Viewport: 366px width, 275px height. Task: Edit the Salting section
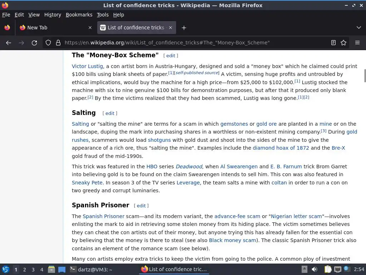click(110, 114)
